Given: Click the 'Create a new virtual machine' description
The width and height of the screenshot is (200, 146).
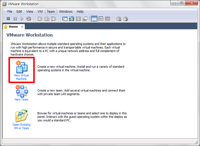Looking at the screenshot, I should [81, 68].
